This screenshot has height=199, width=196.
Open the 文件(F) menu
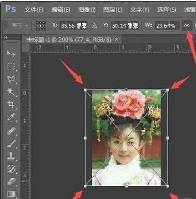pos(34,10)
